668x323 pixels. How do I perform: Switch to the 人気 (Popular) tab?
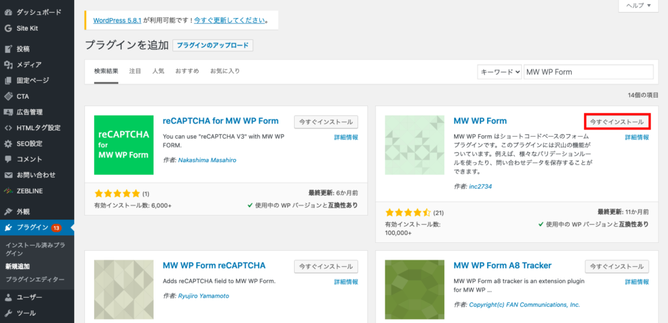point(158,71)
